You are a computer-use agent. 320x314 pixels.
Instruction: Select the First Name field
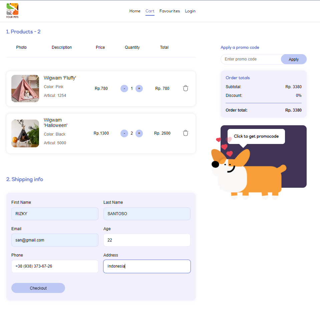tap(55, 213)
